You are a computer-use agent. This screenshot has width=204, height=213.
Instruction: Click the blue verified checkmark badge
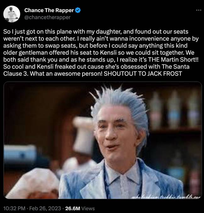point(78,10)
